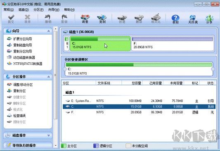Launch 复制磁盘向导
Image resolution: width=220 pixels, height=151 pixels.
[x=19, y=45]
